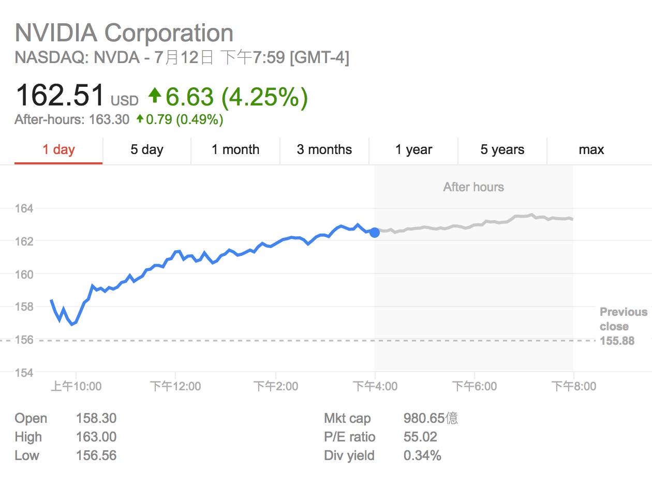Screen dimensions: 652x489
Task: Click the small green after-hours up arrow
Action: coord(140,119)
